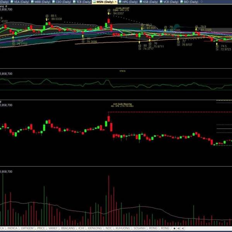
Task: Click the 79.3698 buy signal label
Action: 92,42
